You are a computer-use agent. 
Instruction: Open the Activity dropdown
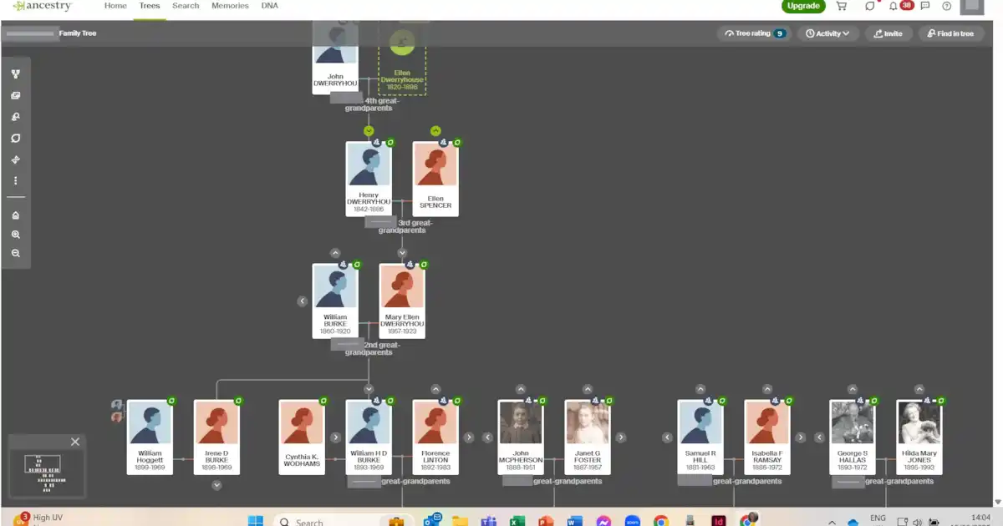point(827,33)
